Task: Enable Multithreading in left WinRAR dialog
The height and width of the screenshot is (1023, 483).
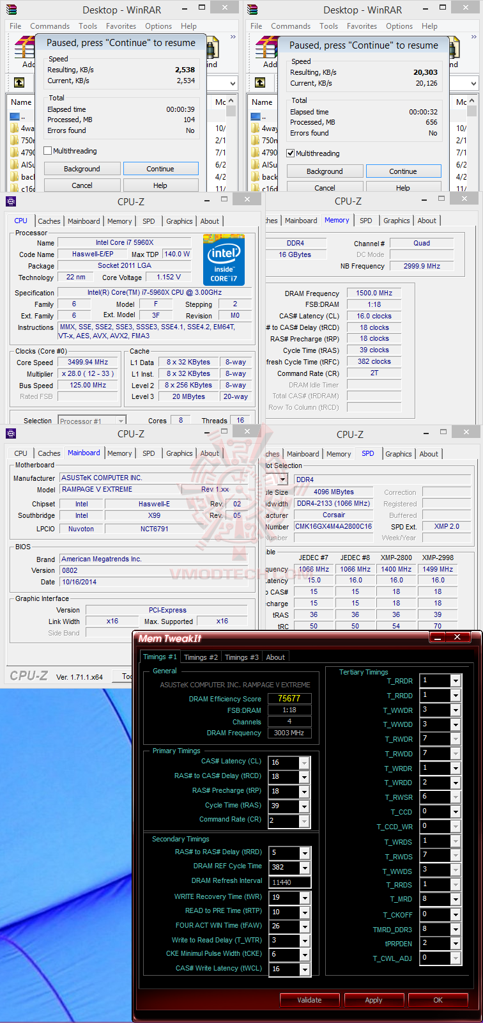Action: [x=47, y=151]
